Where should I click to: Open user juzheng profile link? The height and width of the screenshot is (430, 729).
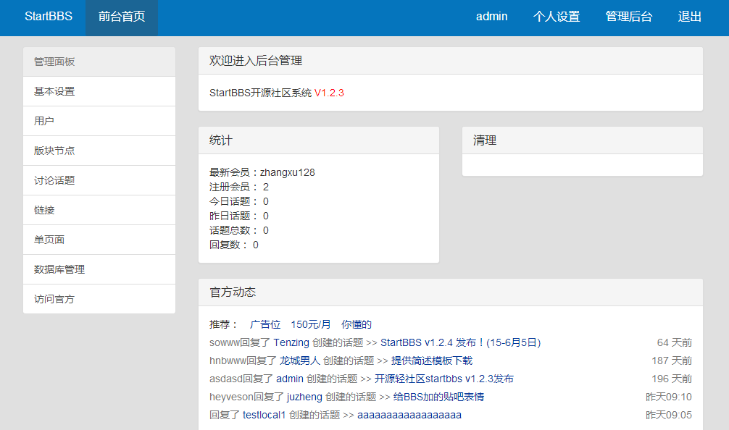[x=304, y=397]
